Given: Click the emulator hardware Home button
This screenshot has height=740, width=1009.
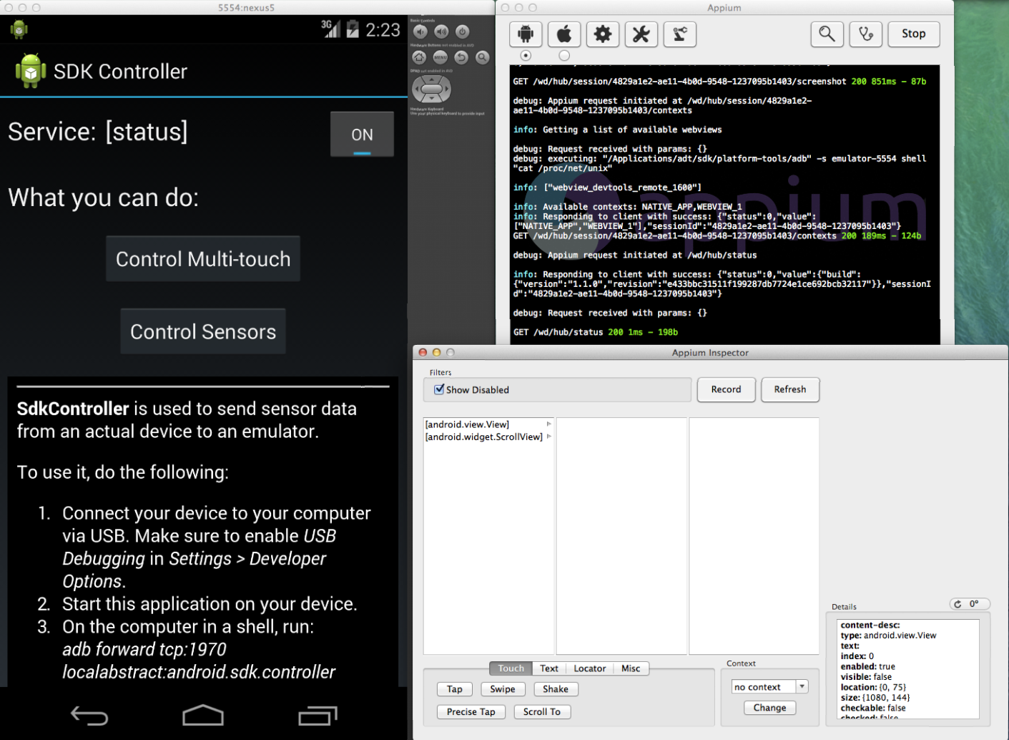Looking at the screenshot, I should 419,57.
